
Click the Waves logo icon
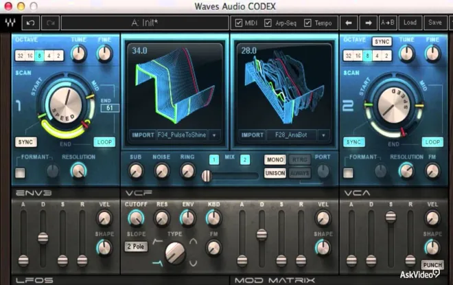(x=10, y=23)
